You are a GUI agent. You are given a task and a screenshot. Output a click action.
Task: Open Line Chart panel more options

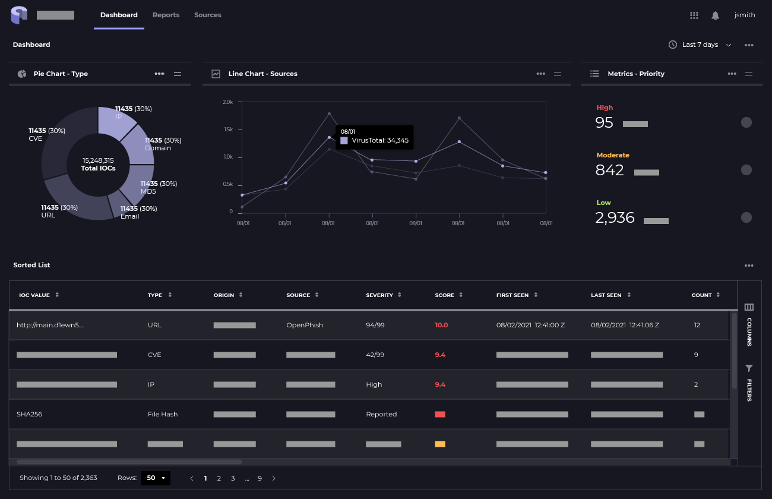click(x=540, y=74)
